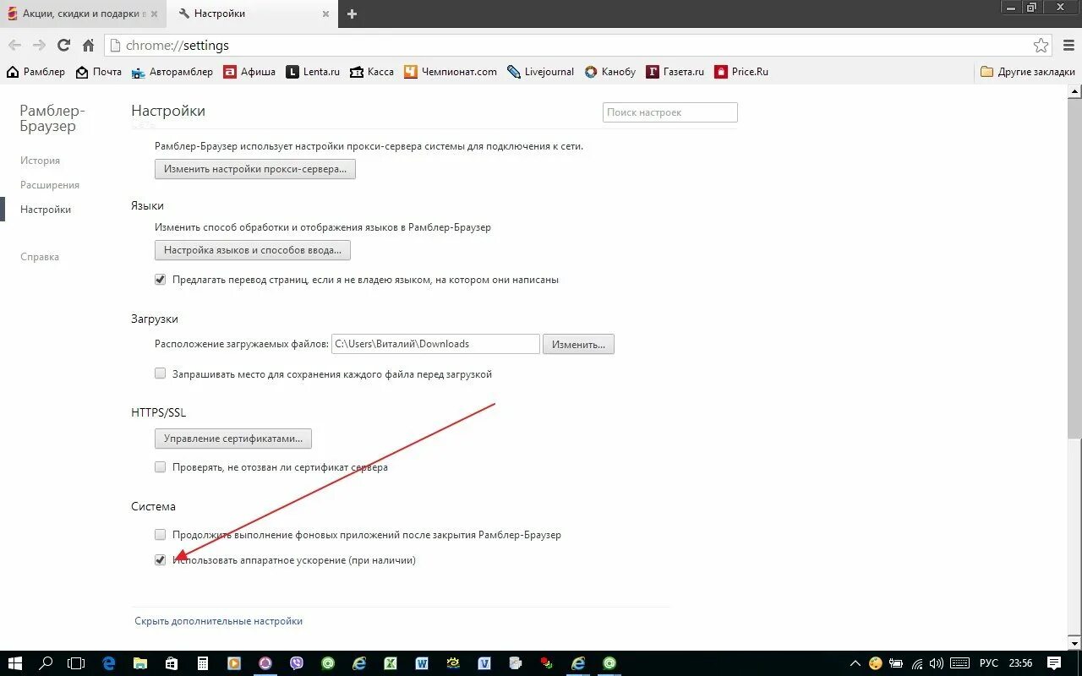Open the Касса bookmark

point(372,72)
